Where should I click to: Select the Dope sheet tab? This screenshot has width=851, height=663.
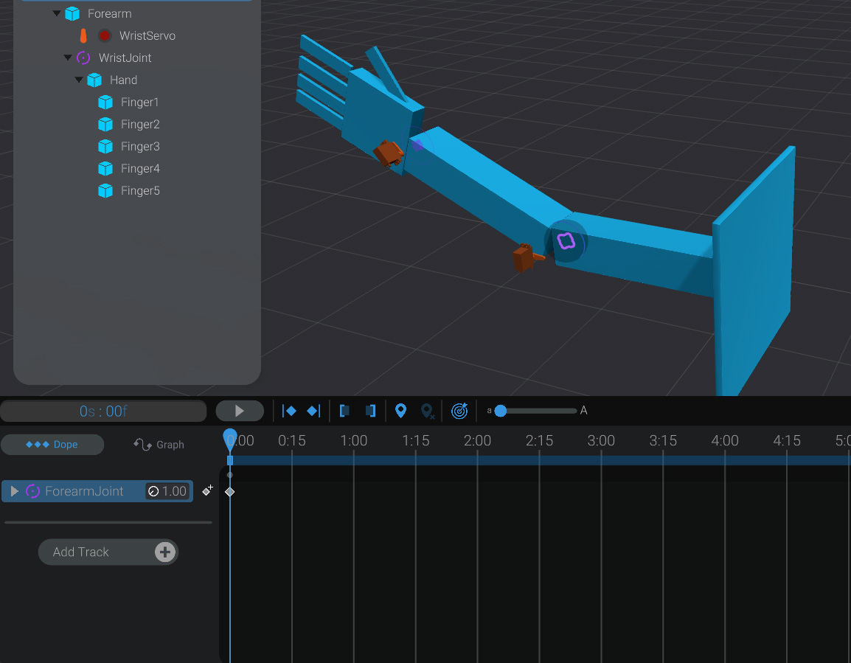click(x=52, y=444)
